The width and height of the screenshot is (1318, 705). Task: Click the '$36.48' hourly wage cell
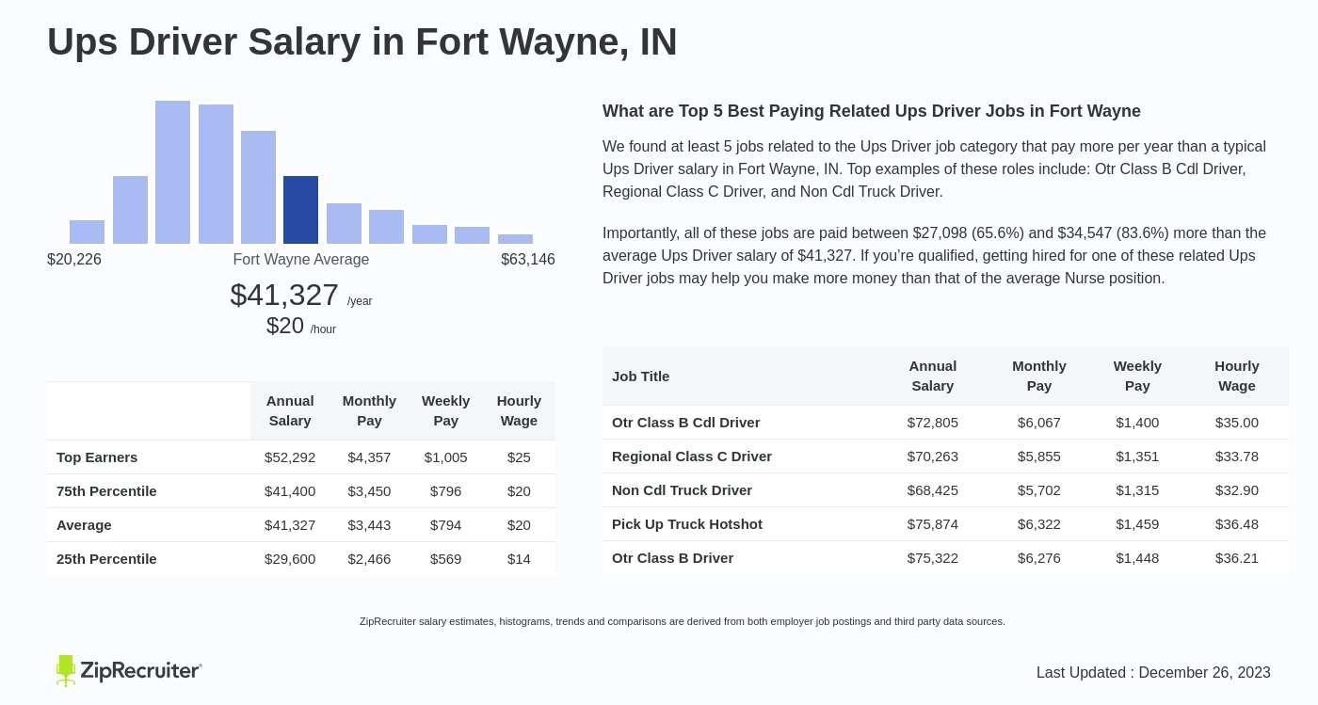point(1237,523)
